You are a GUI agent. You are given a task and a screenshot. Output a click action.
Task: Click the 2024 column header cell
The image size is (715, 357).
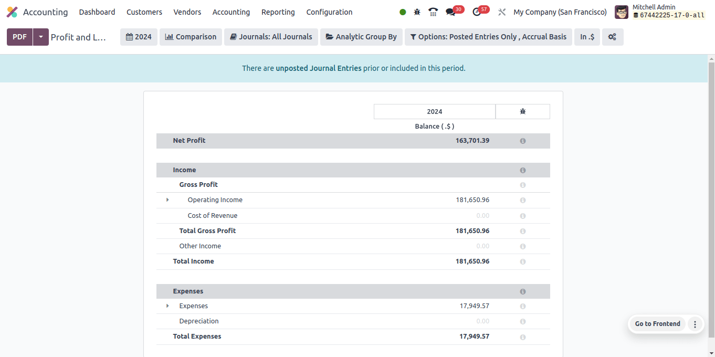coord(435,111)
